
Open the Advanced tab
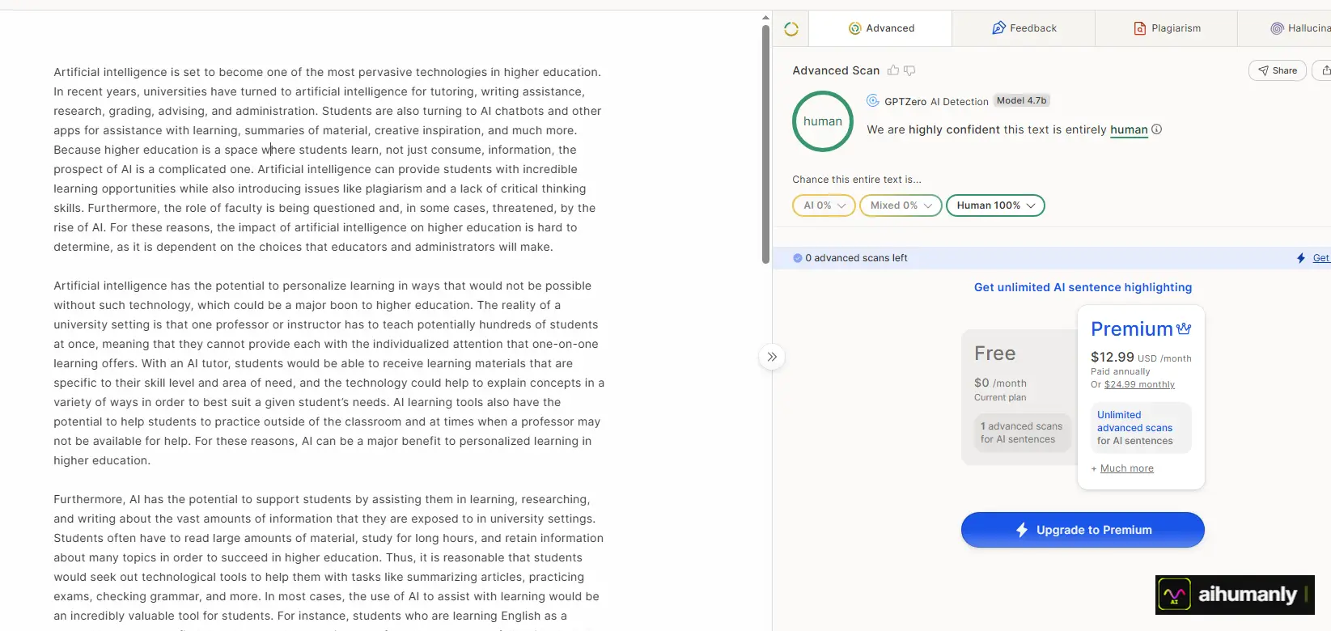point(881,28)
